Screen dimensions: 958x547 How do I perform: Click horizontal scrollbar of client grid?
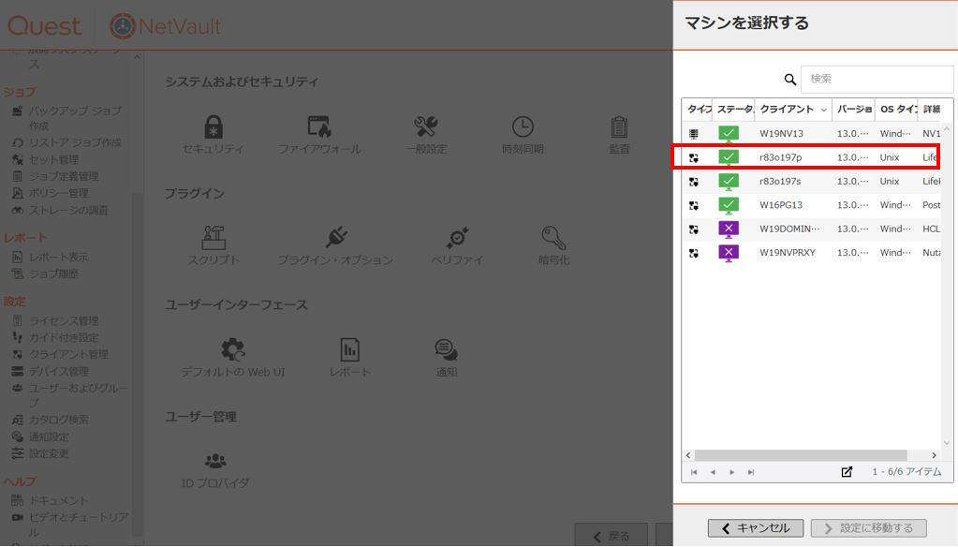point(801,455)
